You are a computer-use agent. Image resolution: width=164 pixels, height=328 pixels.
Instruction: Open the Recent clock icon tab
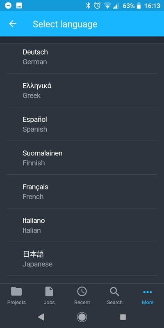pos(82,296)
